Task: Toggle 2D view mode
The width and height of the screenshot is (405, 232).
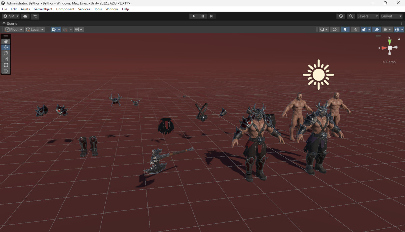Action: point(335,30)
